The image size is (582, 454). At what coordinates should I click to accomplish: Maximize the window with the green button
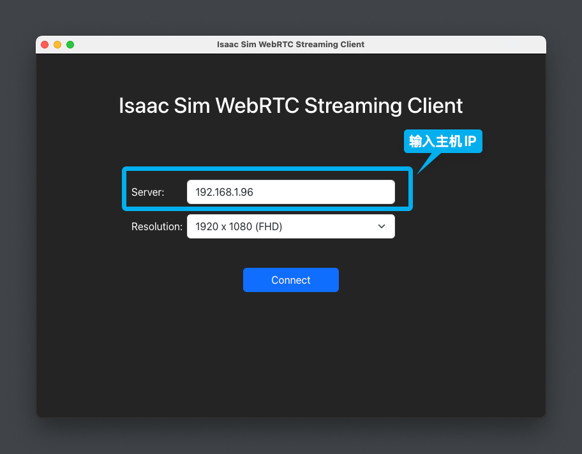(x=70, y=45)
